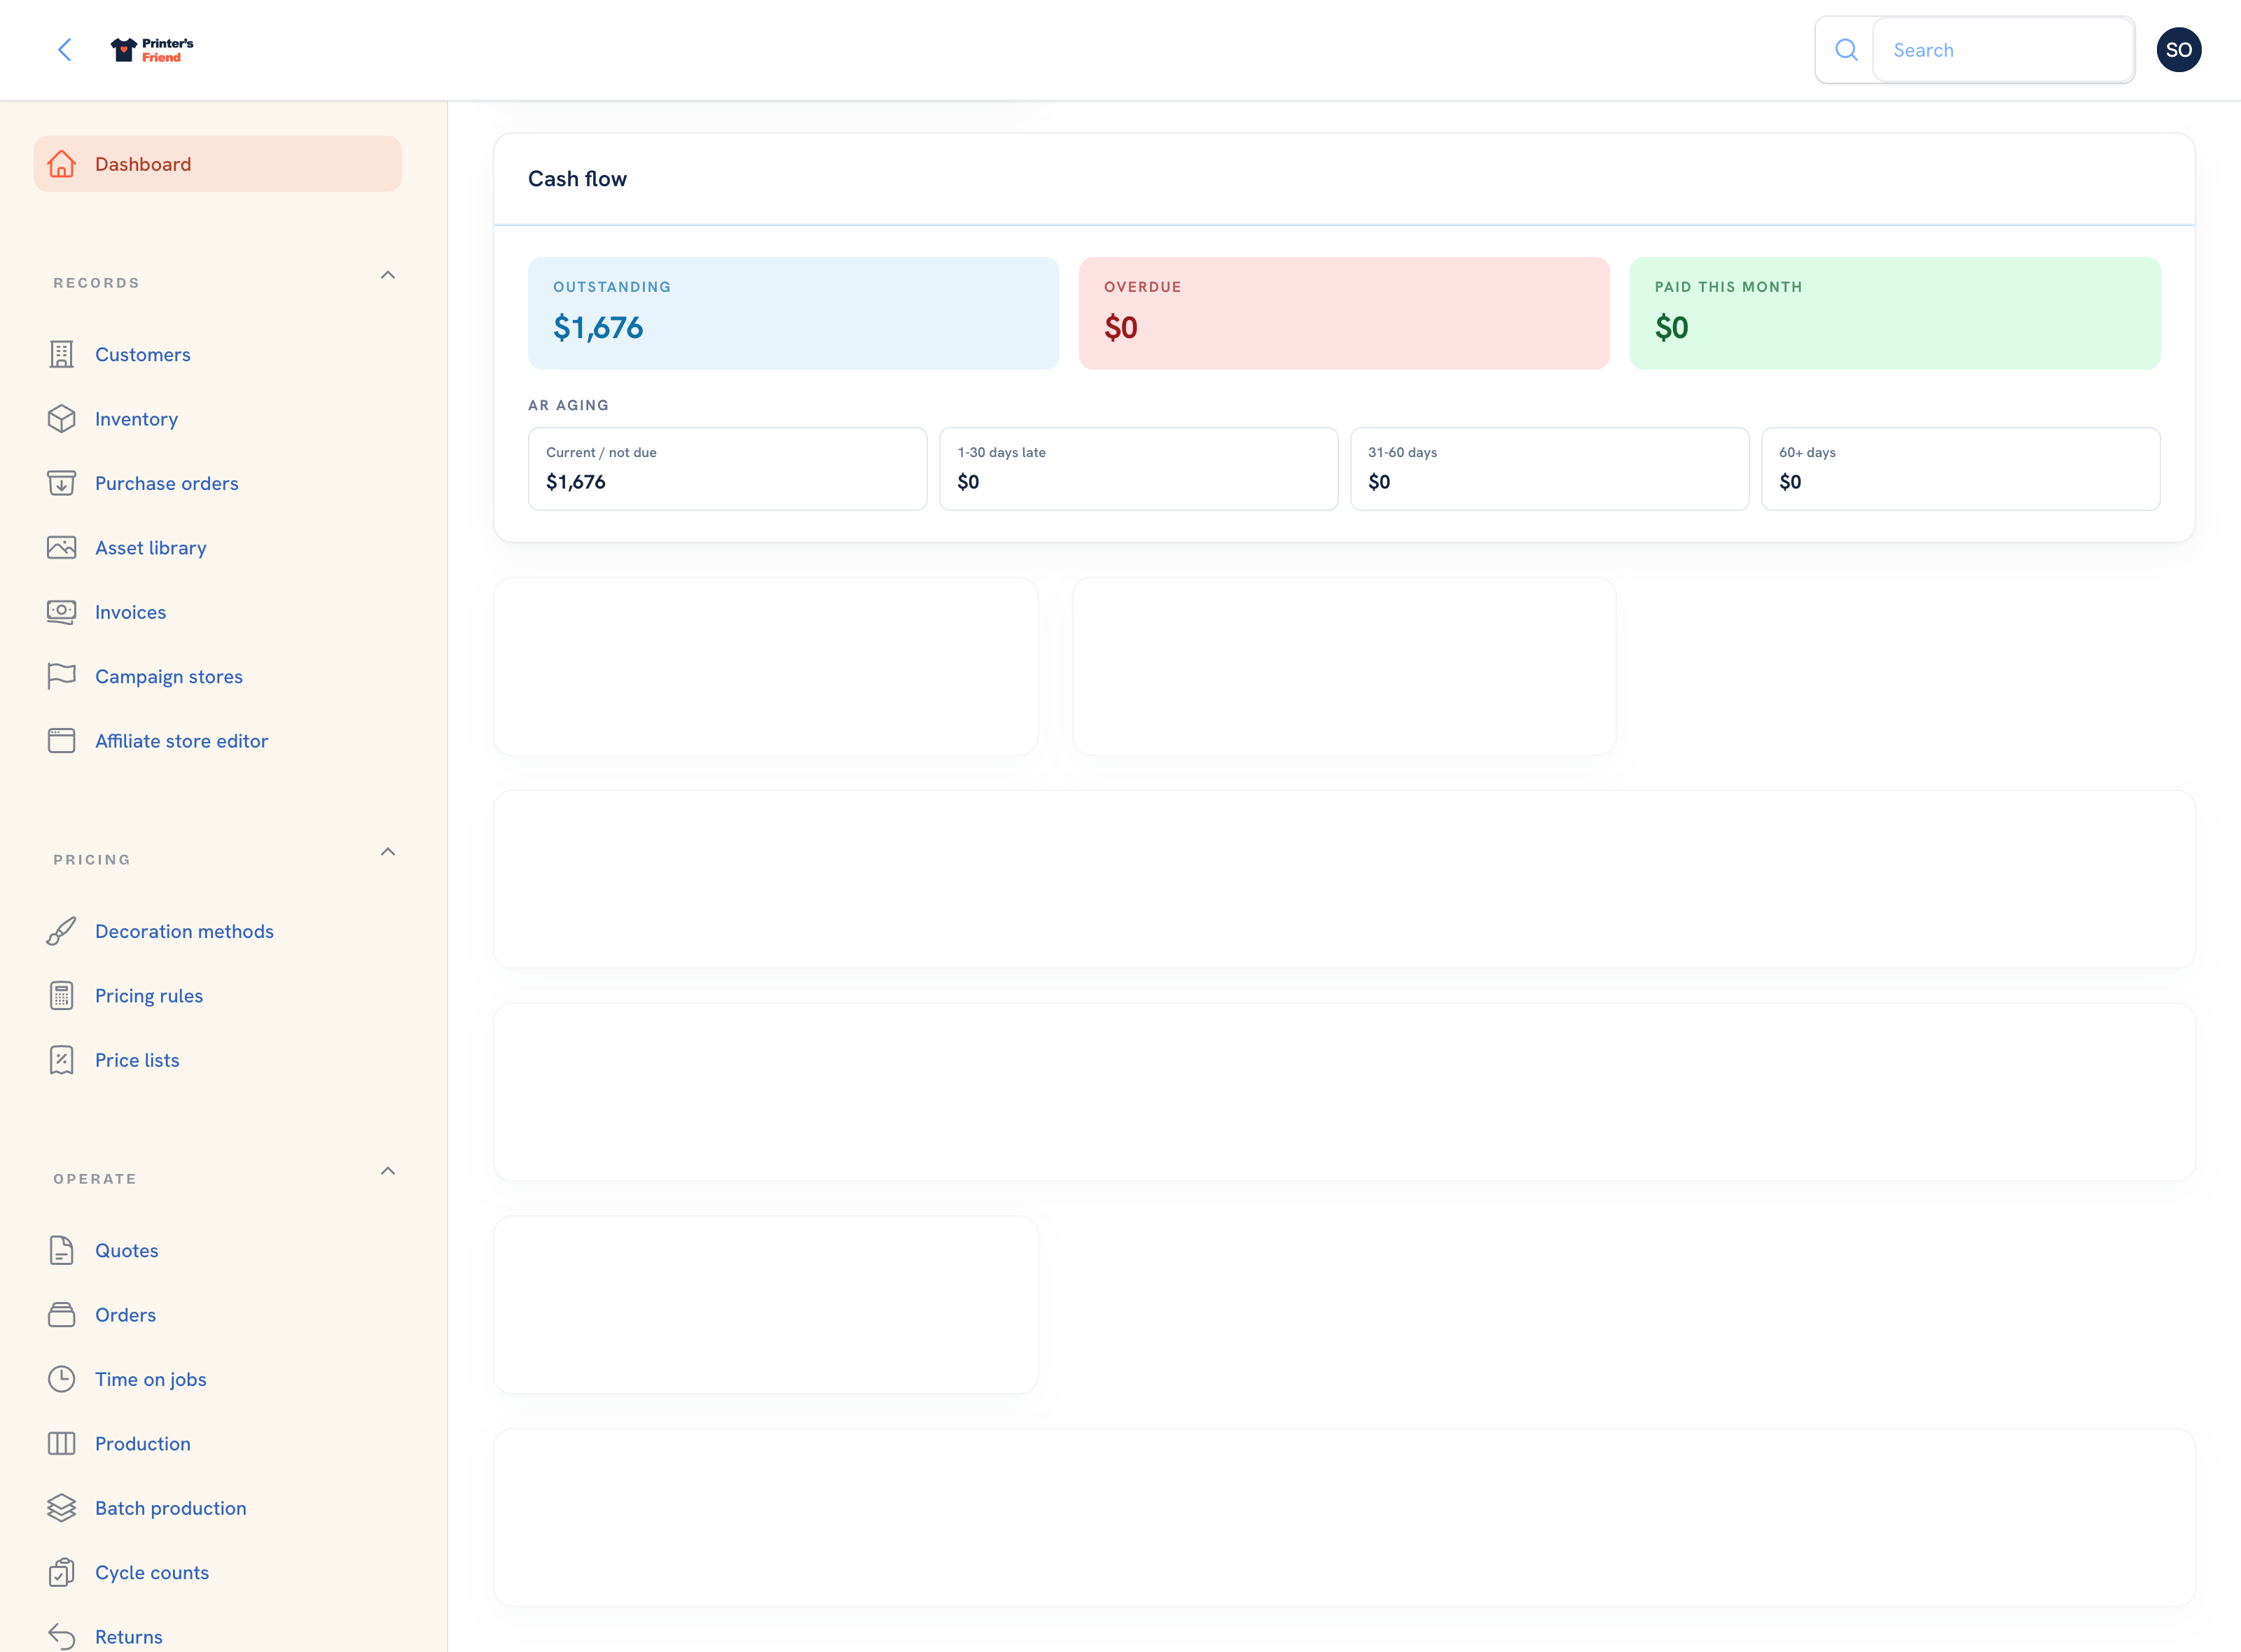
Task: Click the Current / not due aging box
Action: pos(728,469)
